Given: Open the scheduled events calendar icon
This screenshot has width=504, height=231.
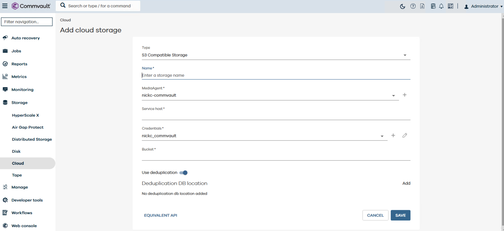Looking at the screenshot, I should 433,6.
